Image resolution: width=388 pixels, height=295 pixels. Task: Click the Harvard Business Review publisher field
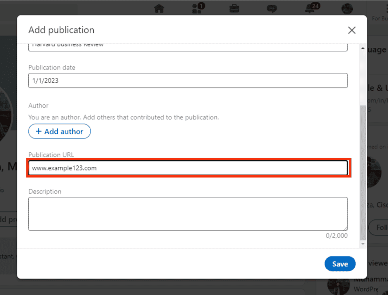pyautogui.click(x=188, y=46)
